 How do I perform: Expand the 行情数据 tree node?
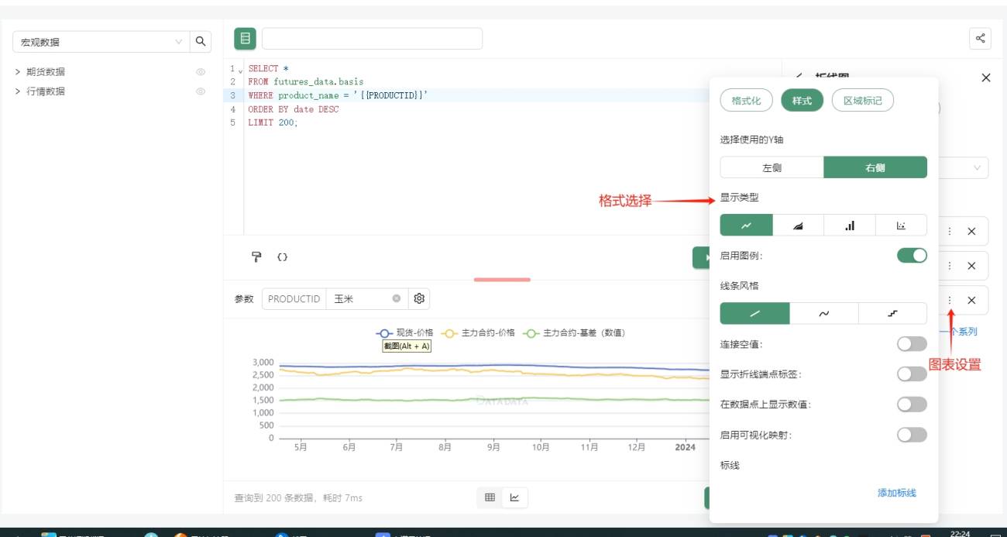pyautogui.click(x=18, y=91)
